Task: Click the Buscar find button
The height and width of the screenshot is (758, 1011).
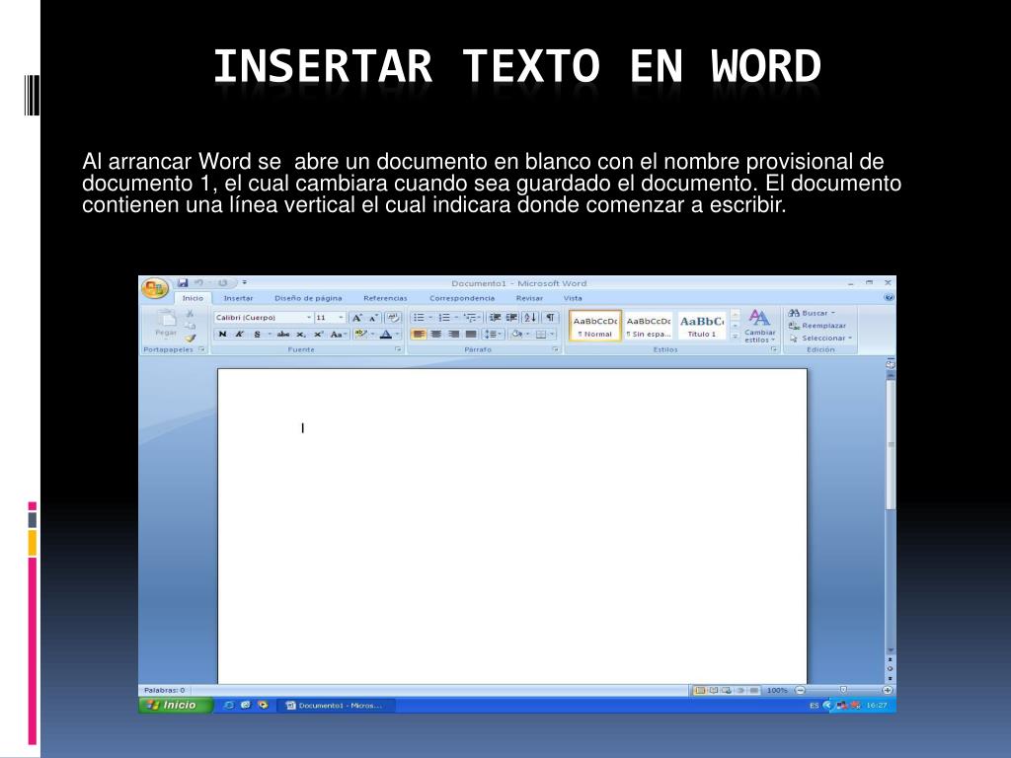Action: (x=812, y=313)
